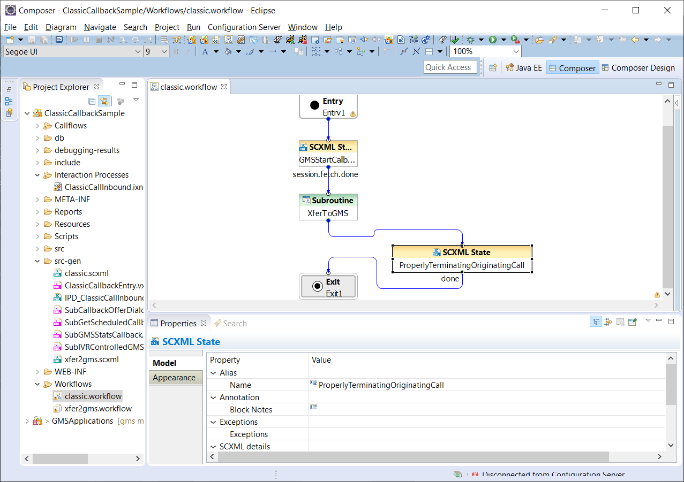Click the Run Last Tool icon with red toolbox

pyautogui.click(x=515, y=40)
